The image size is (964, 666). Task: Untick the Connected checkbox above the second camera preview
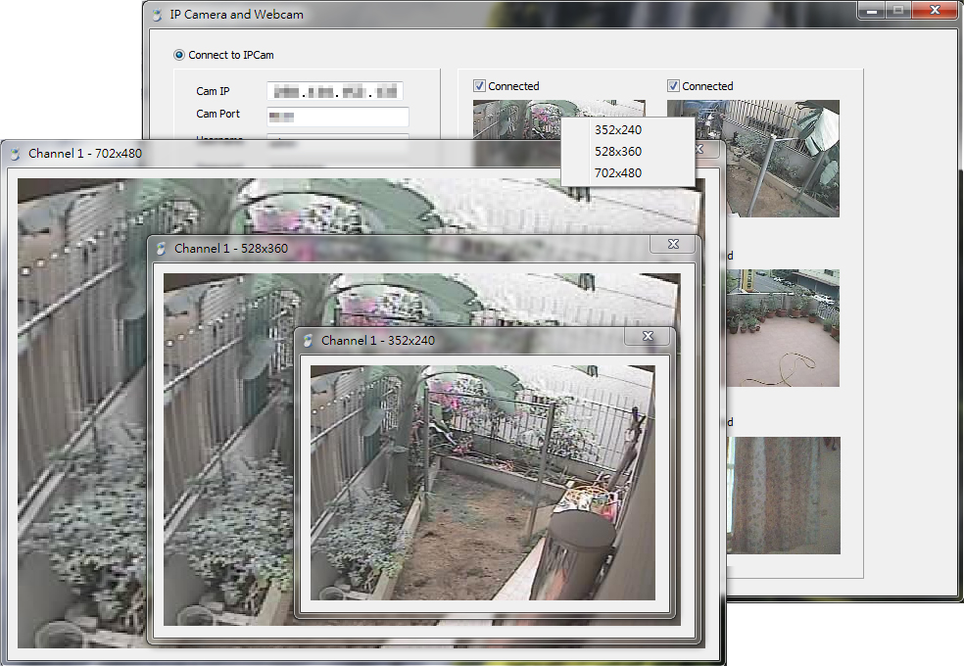point(673,86)
